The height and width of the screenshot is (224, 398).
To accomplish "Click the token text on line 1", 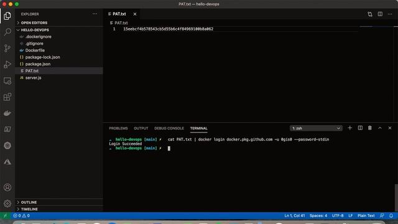I will [168, 29].
